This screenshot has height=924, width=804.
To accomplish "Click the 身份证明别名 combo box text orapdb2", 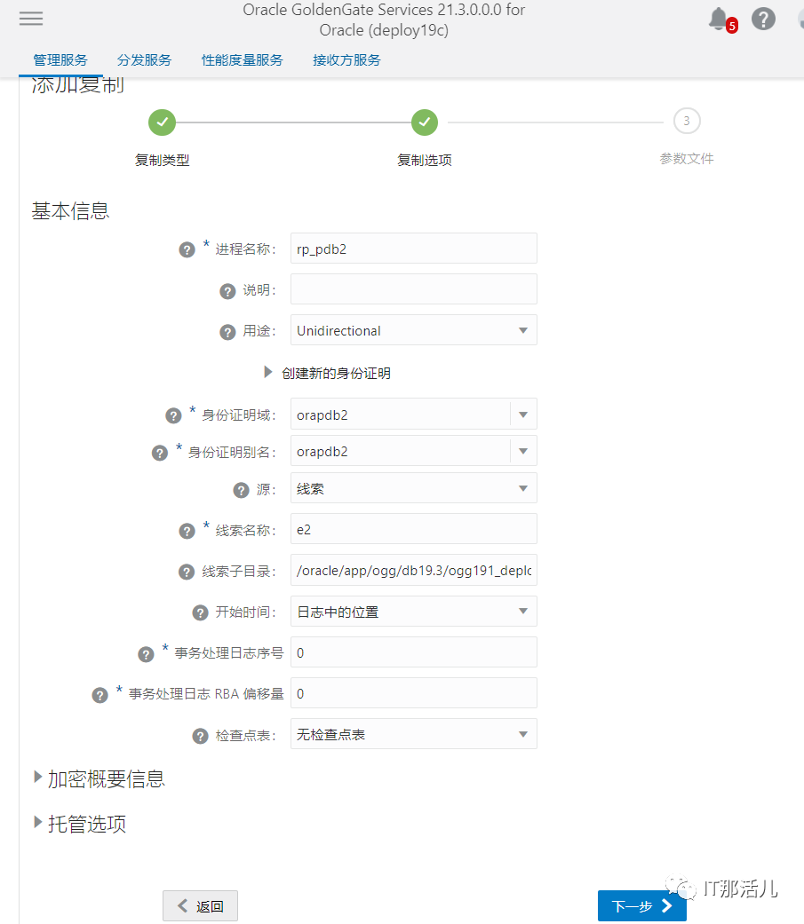I will [322, 452].
